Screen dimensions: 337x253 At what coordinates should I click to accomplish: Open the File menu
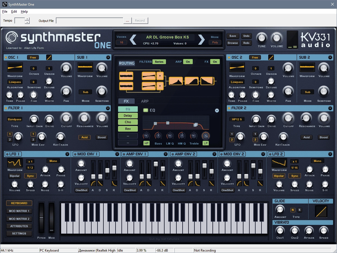(x=5, y=12)
